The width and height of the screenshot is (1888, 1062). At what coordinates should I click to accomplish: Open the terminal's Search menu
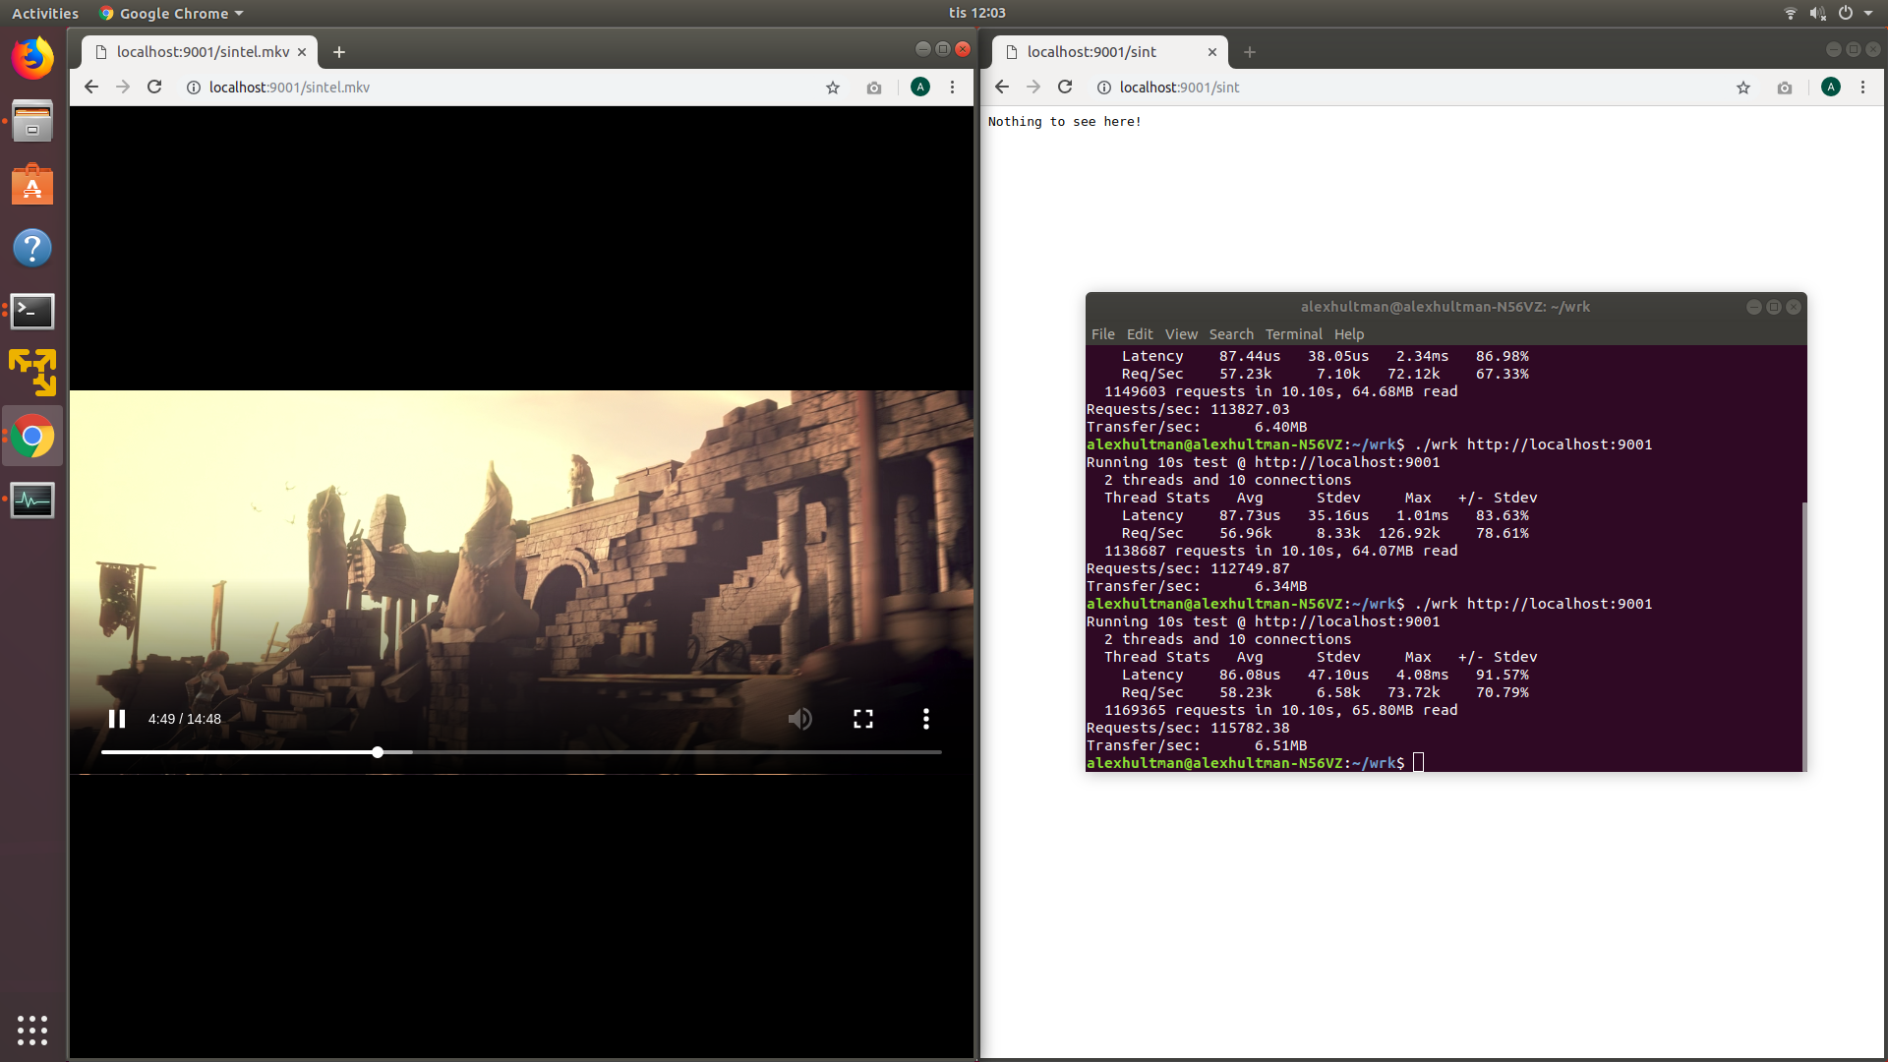1230,334
